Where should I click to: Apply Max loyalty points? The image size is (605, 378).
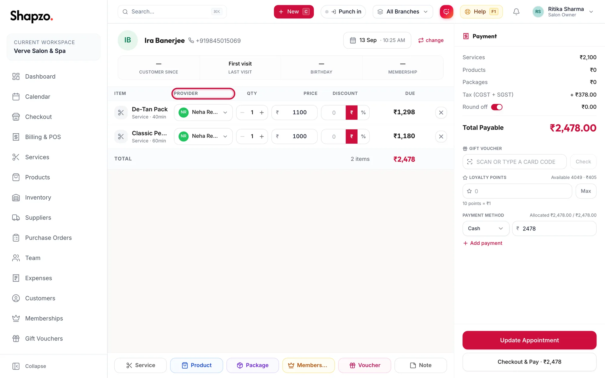point(586,191)
